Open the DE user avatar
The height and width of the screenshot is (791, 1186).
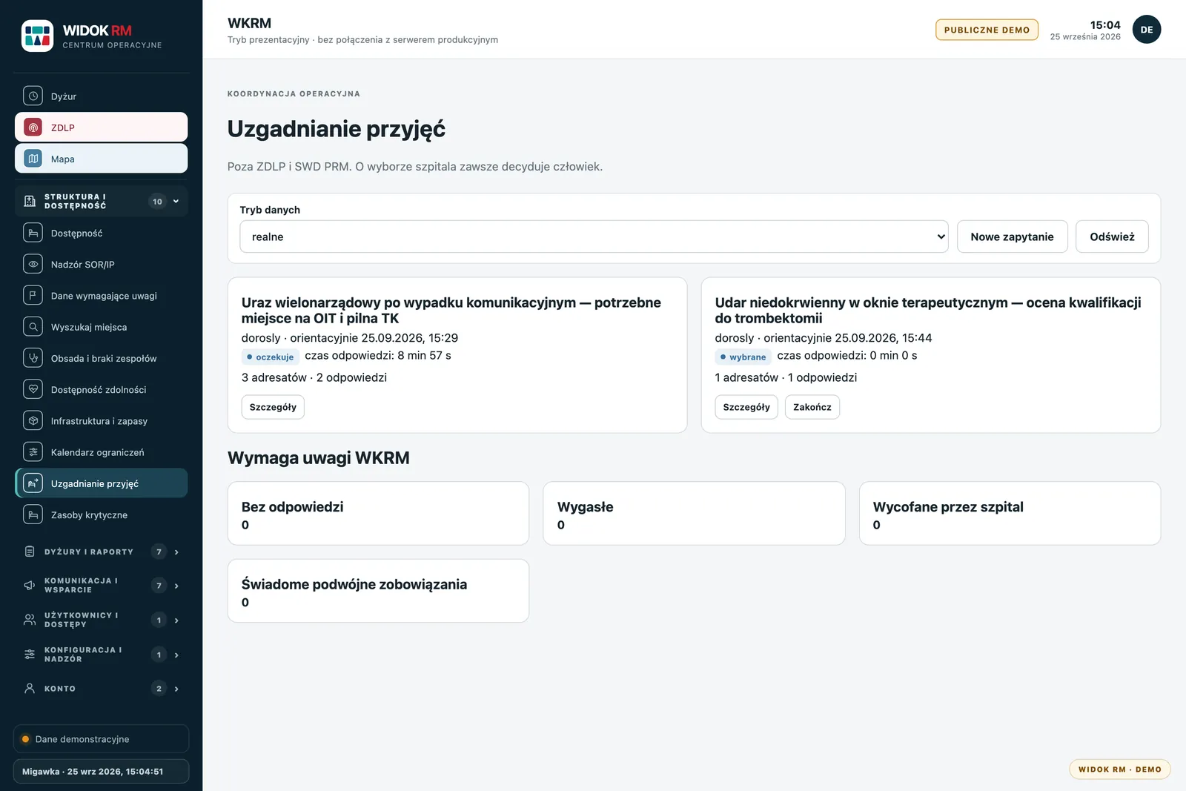(x=1147, y=30)
